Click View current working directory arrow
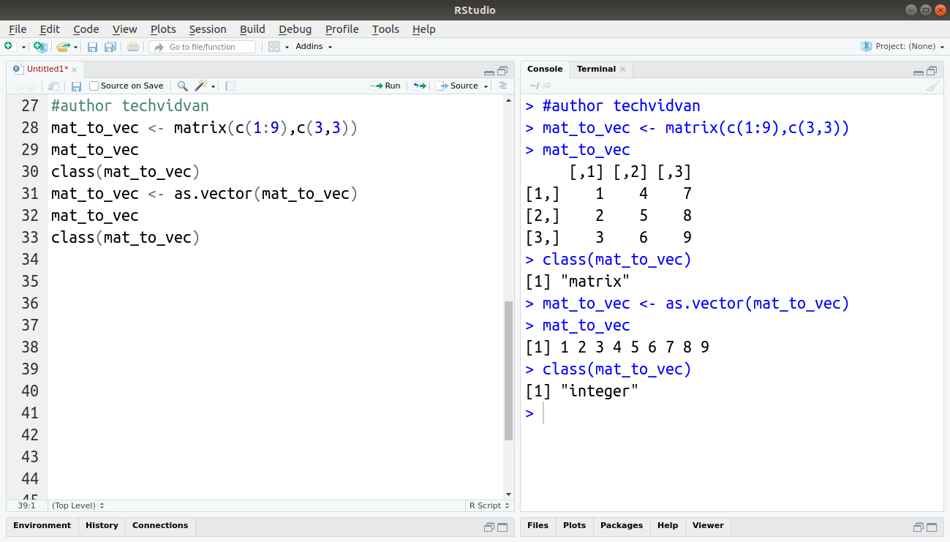950x542 pixels. [x=547, y=86]
